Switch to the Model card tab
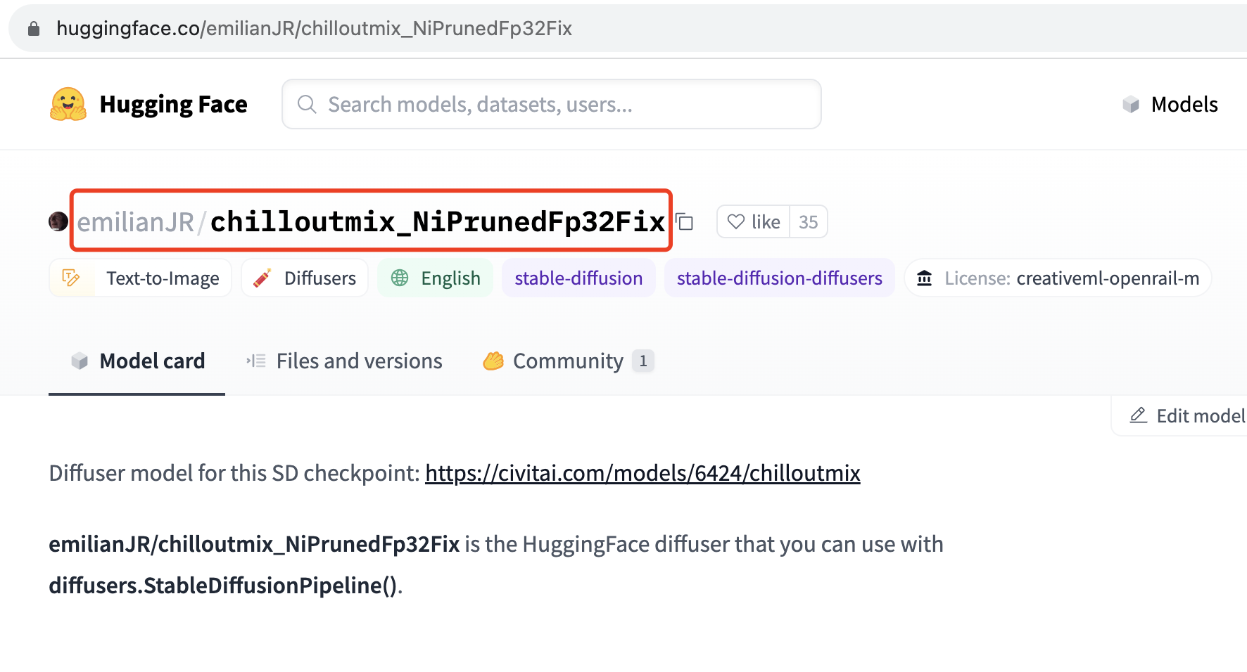Viewport: 1247px width, 672px height. (x=137, y=361)
